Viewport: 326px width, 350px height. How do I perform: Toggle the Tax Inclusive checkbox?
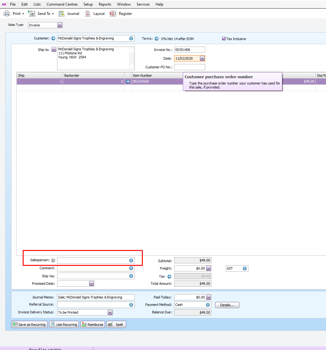click(x=224, y=39)
